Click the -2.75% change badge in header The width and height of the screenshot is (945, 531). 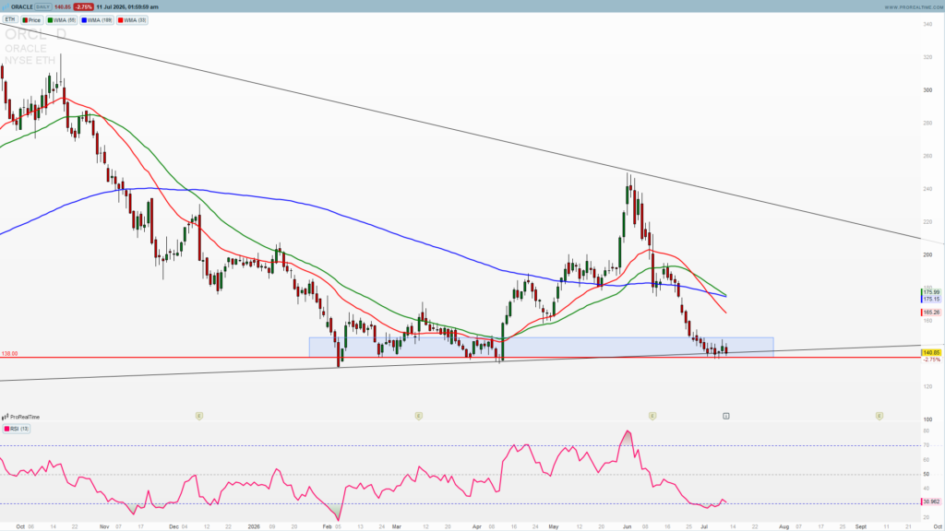[83, 7]
